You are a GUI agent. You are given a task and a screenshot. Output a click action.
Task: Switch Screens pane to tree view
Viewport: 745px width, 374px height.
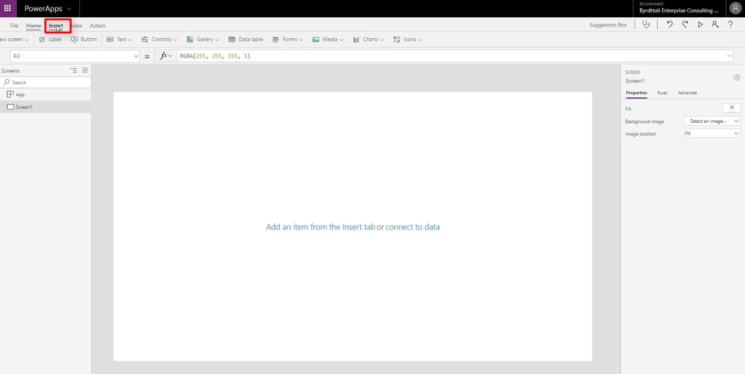click(x=74, y=70)
